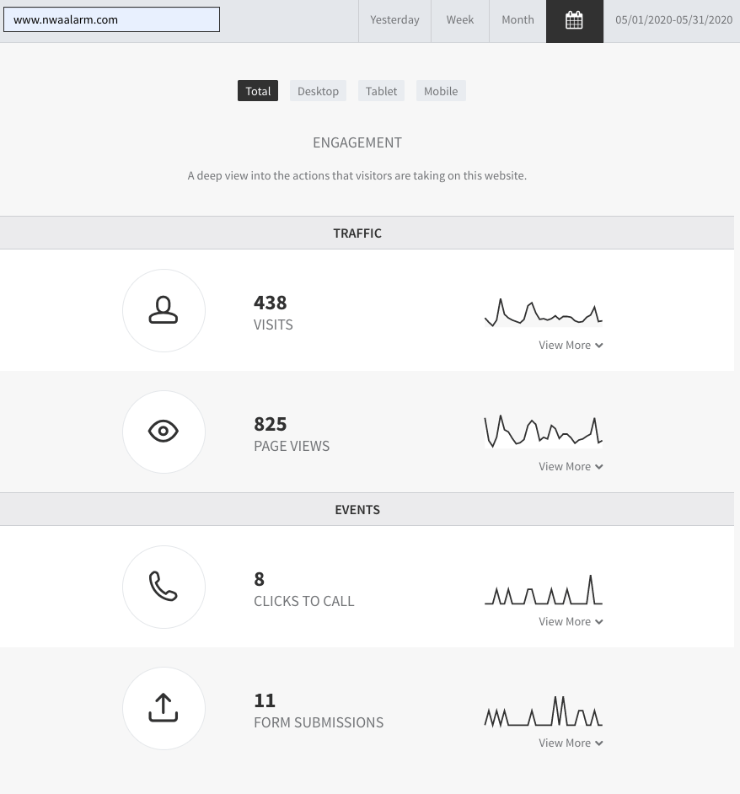
Task: Expand View More under Visits
Action: tap(571, 345)
